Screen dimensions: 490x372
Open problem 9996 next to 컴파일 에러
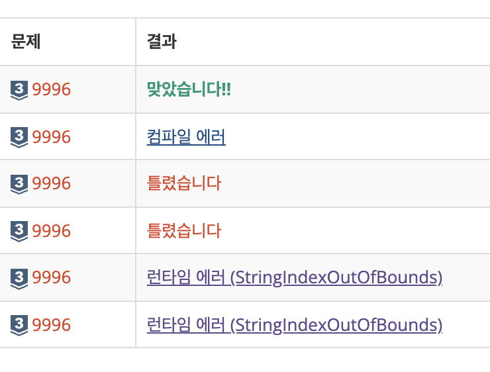[x=51, y=137]
